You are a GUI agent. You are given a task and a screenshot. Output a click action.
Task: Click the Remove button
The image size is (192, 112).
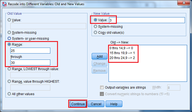[x=100, y=71]
